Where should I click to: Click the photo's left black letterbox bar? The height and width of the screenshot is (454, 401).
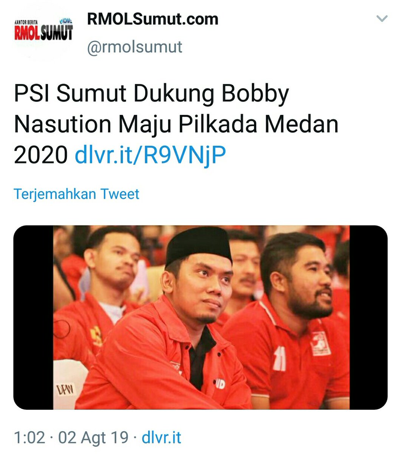33,317
